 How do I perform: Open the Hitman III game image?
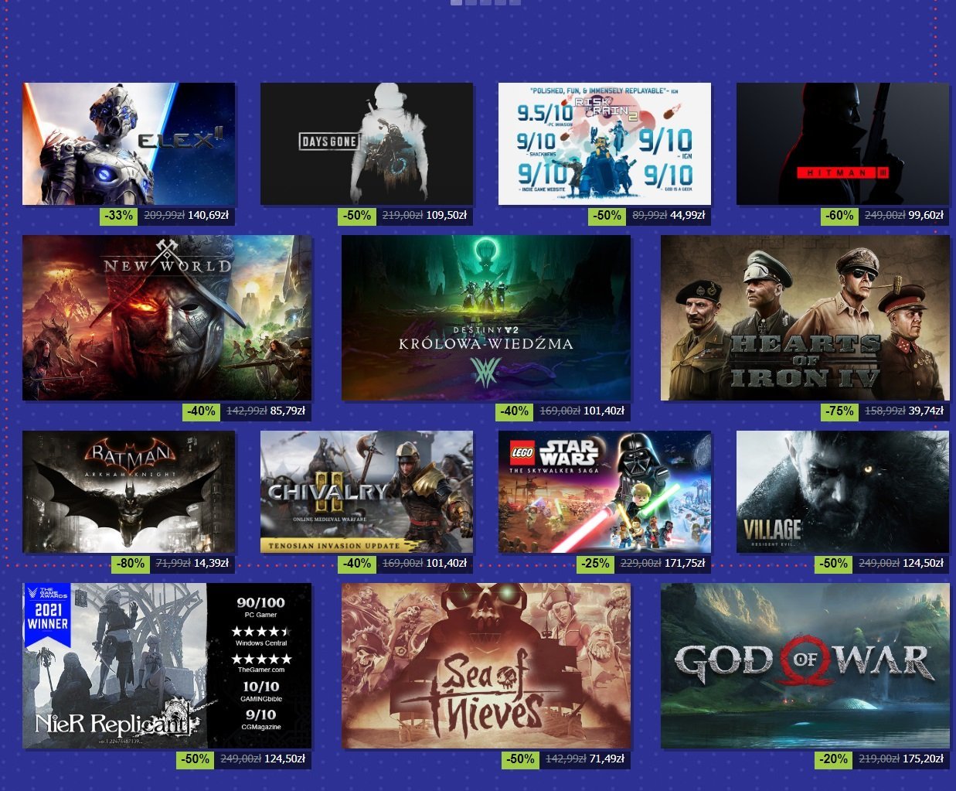click(842, 144)
